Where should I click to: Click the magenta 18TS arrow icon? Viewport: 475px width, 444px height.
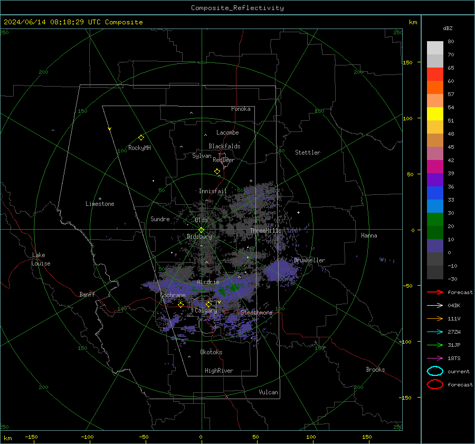click(x=435, y=358)
